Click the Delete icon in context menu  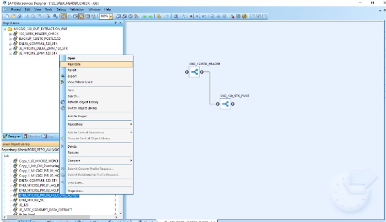(62, 147)
